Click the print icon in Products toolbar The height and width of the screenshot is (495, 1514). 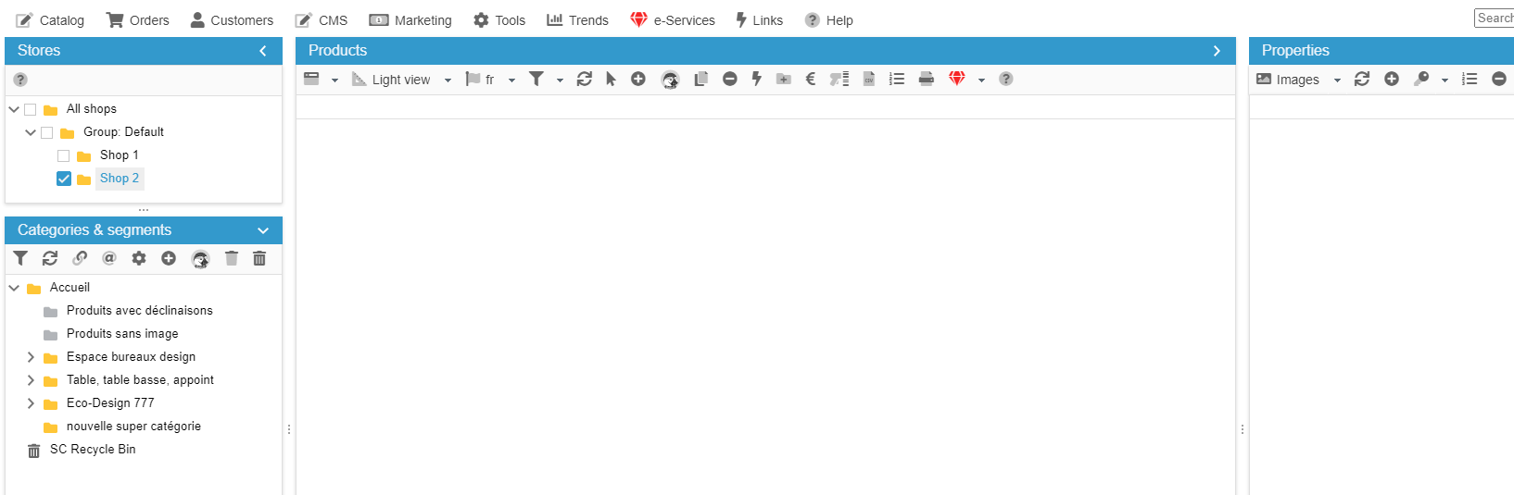tap(926, 80)
